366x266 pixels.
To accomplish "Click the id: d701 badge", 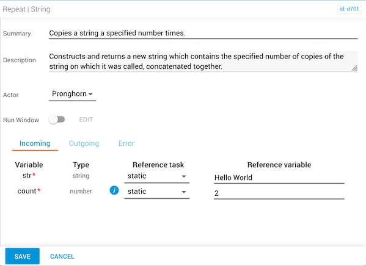I will tap(349, 9).
